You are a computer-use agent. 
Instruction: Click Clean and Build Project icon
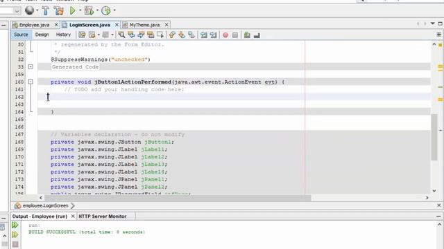coord(59,11)
